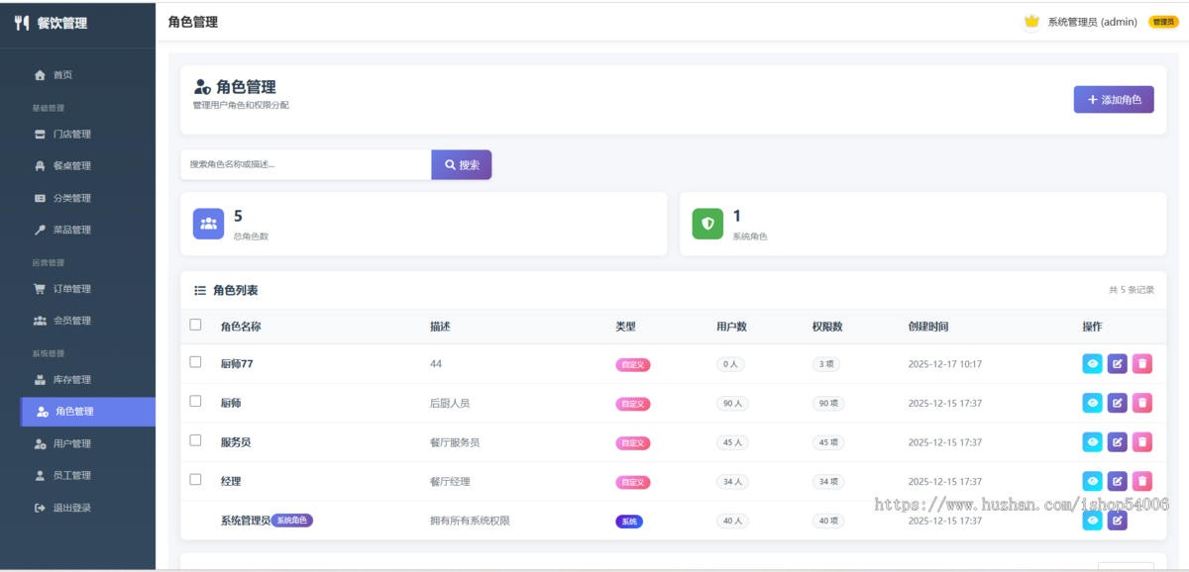This screenshot has width=1189, height=572.
Task: Click the crown icon beside 系统管理员 (admin)
Action: 1030,20
